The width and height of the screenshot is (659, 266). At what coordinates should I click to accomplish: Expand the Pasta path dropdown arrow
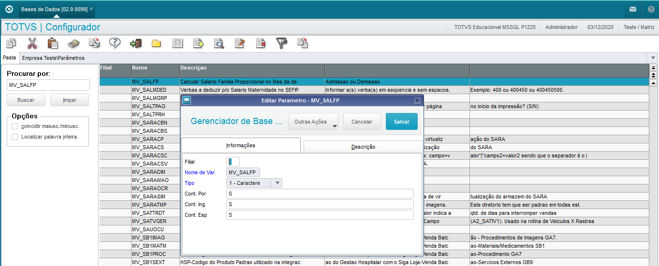coord(654,58)
